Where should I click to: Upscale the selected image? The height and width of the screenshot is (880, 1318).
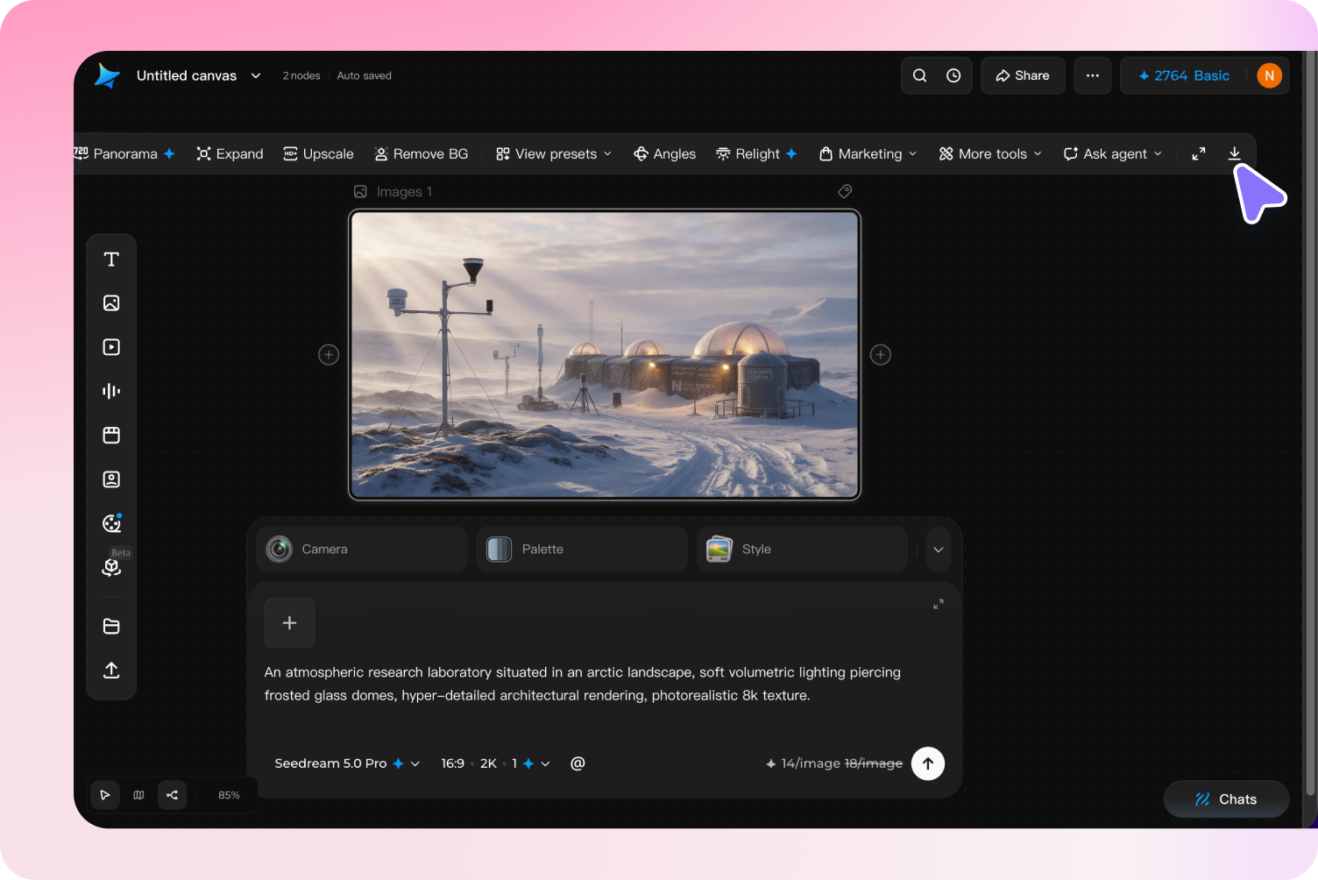[318, 153]
